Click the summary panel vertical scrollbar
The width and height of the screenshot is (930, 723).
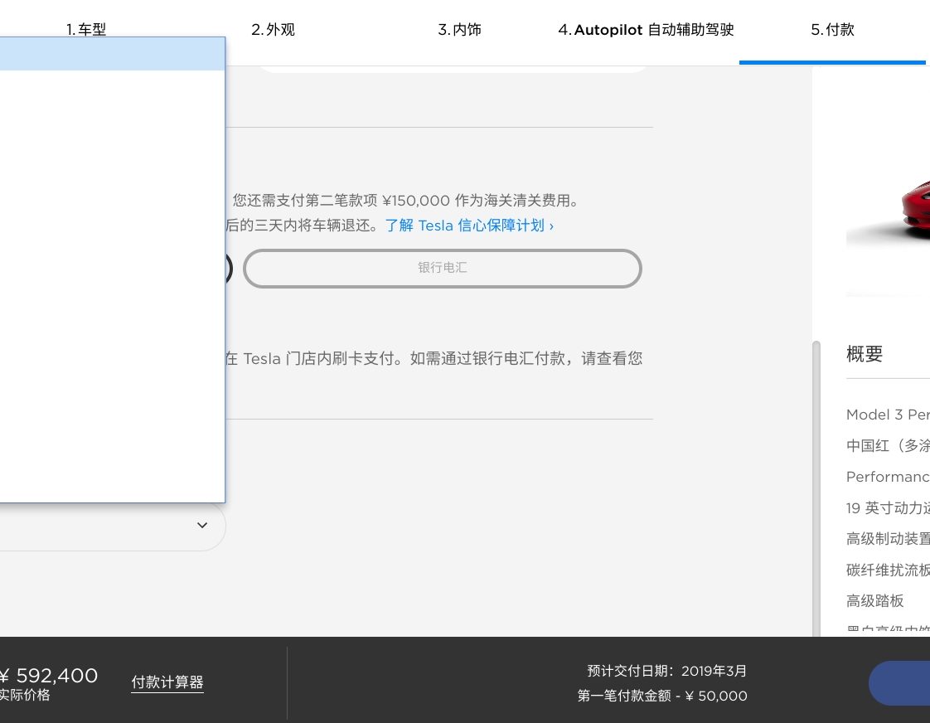[816, 488]
